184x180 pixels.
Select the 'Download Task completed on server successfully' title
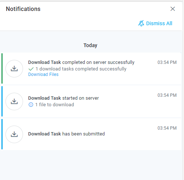(x=81, y=62)
